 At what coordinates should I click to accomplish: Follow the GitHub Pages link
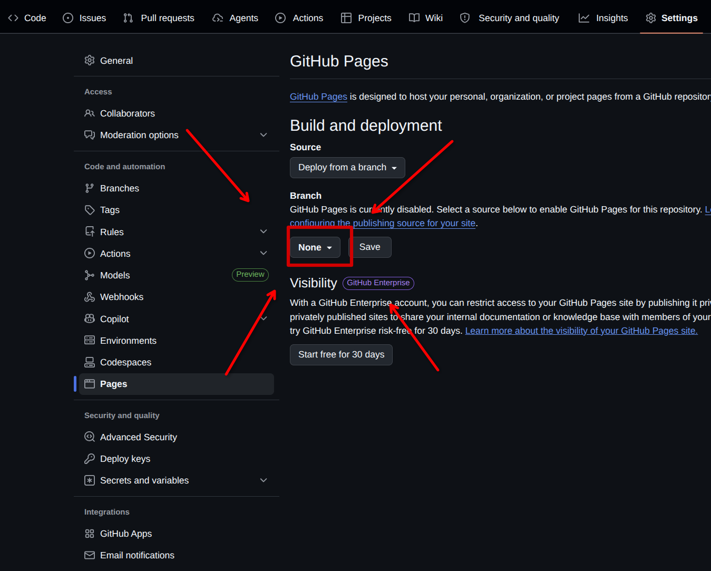pyautogui.click(x=318, y=96)
